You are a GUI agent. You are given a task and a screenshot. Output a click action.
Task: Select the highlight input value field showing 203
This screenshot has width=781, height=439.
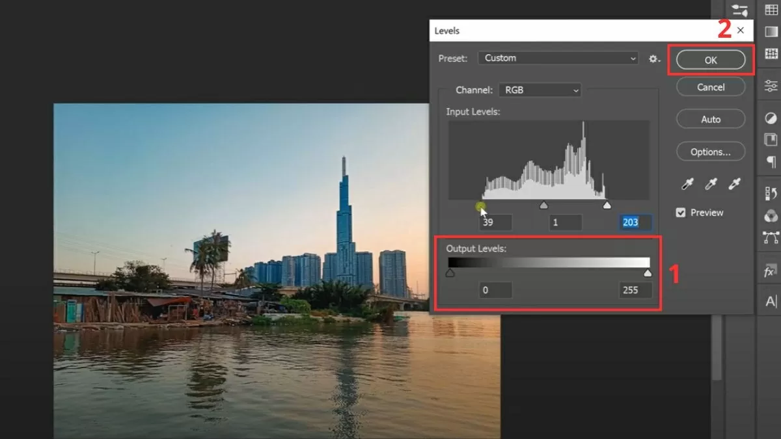click(x=634, y=222)
